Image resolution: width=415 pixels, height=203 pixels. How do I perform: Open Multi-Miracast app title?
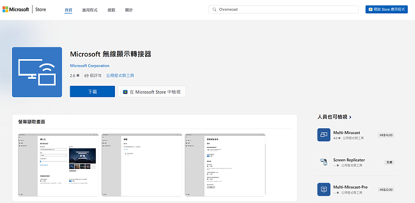click(x=347, y=133)
